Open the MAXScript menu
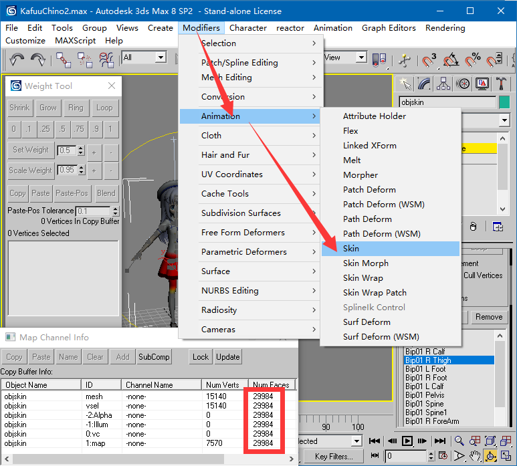517x466 pixels. pos(75,41)
